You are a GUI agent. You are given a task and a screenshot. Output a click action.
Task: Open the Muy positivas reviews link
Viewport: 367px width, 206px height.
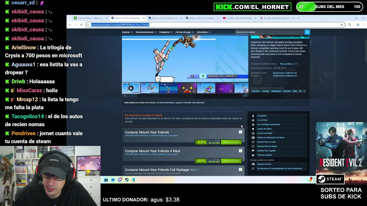[286, 64]
